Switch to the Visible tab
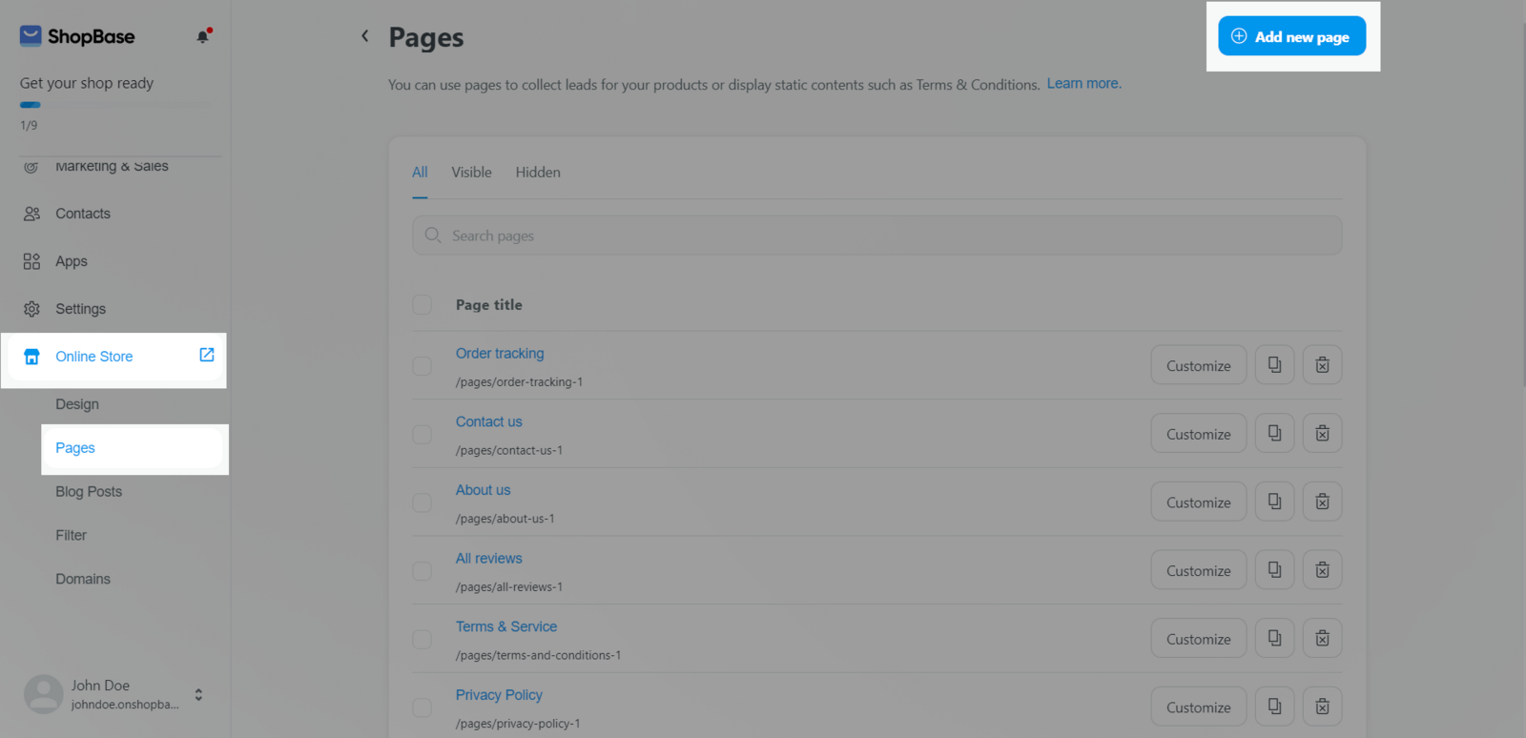The width and height of the screenshot is (1526, 738). [x=472, y=173]
